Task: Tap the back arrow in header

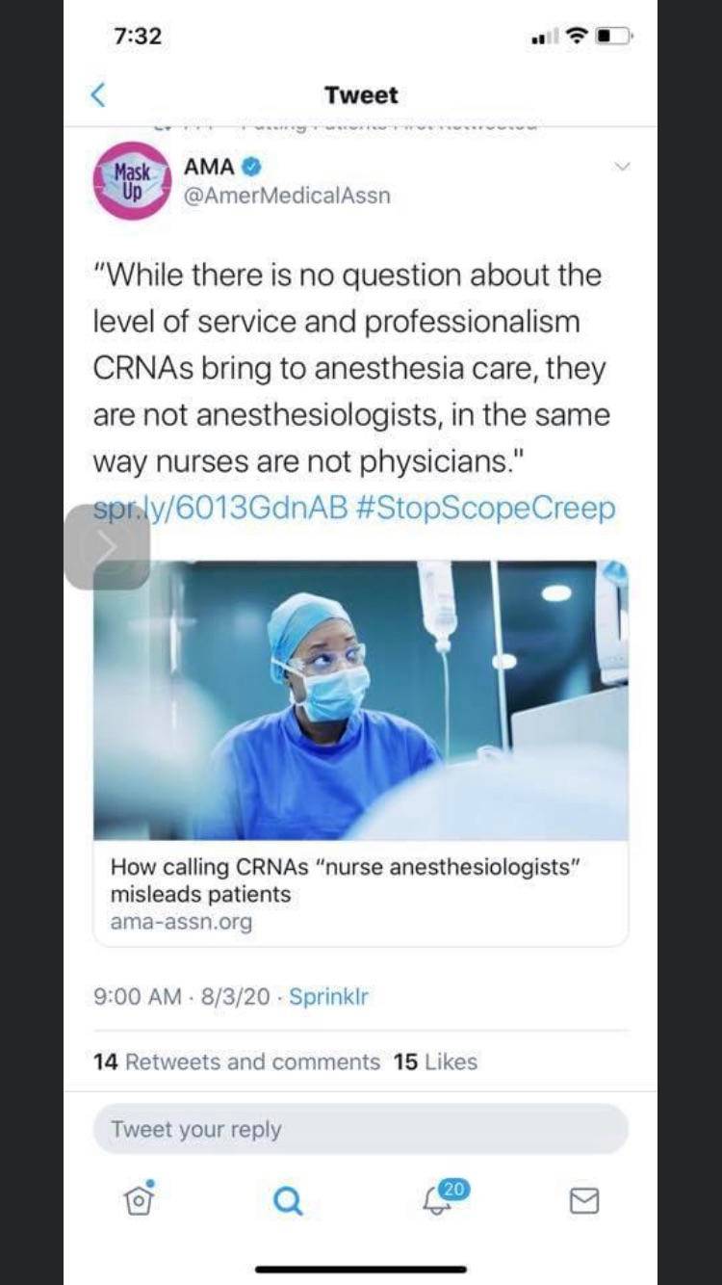Action: point(97,94)
